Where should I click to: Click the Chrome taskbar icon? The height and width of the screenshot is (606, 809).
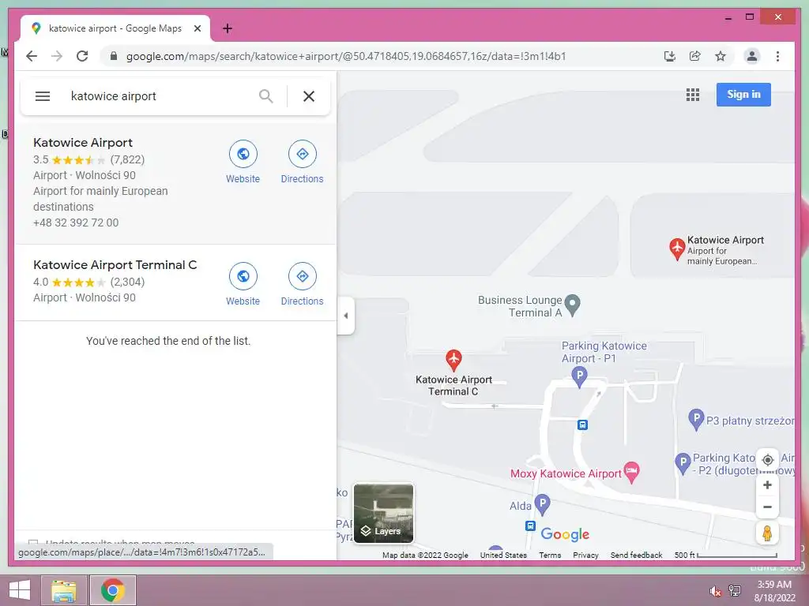pos(113,590)
